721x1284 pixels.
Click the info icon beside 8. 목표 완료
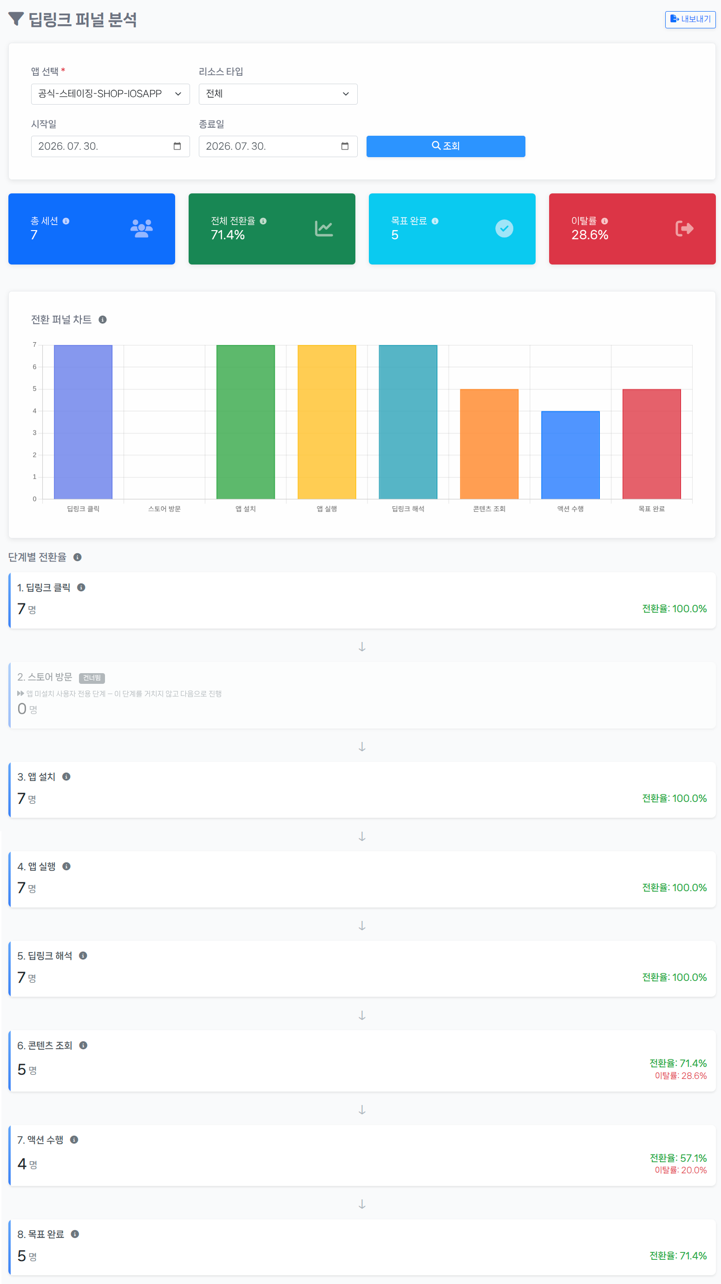click(75, 1234)
